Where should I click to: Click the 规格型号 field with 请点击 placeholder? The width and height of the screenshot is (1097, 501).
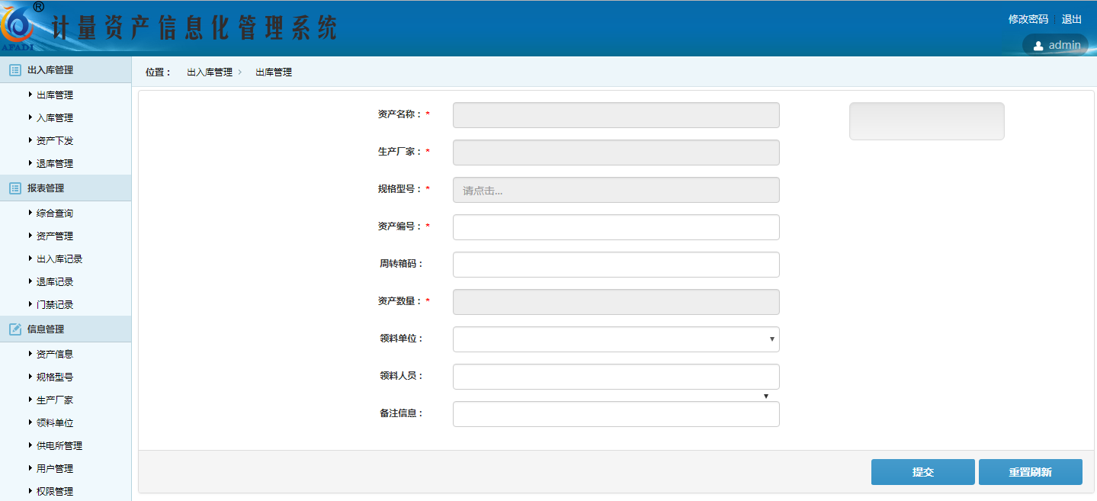click(x=616, y=190)
